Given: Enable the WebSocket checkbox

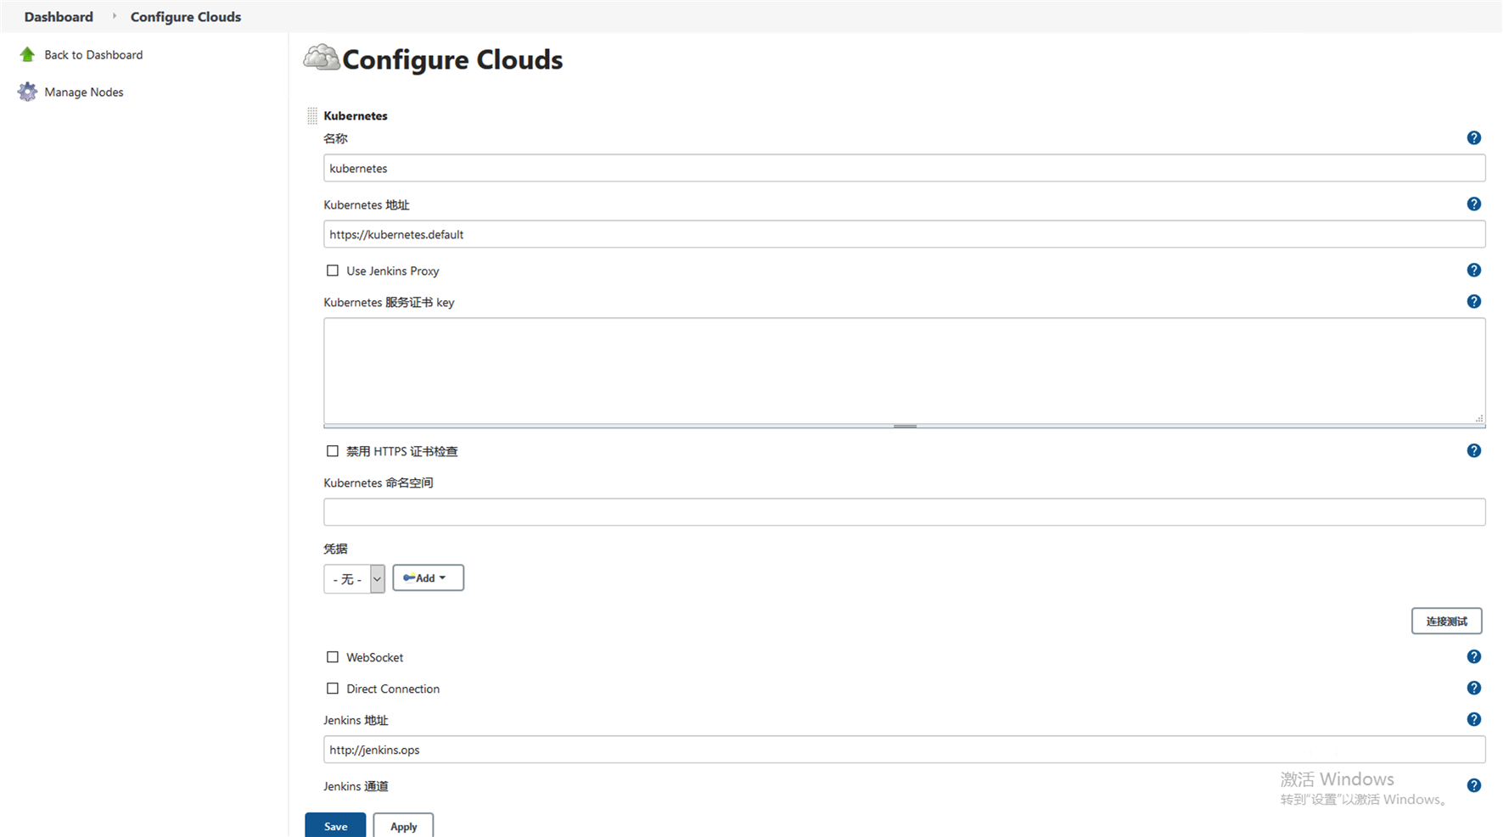Looking at the screenshot, I should [x=333, y=658].
